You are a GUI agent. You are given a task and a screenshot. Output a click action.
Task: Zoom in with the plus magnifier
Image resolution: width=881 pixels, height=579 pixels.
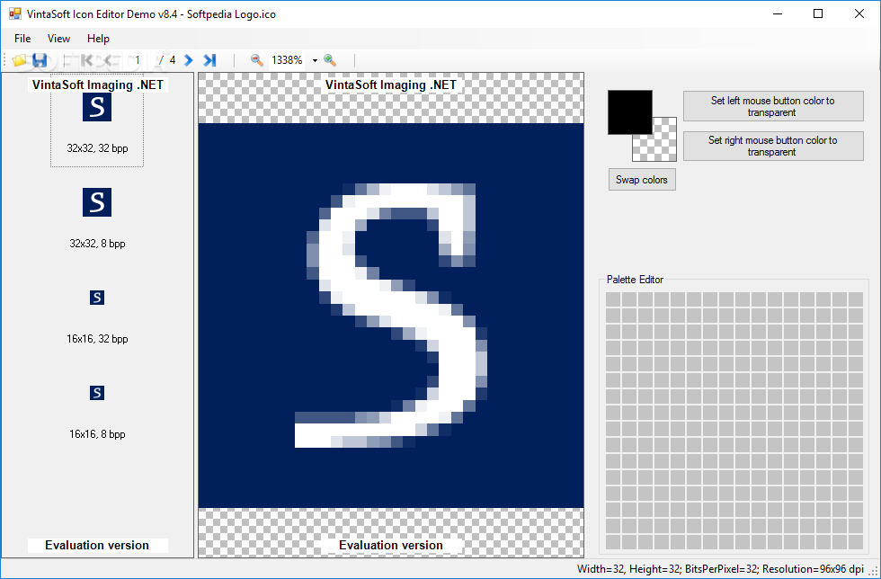click(x=331, y=60)
